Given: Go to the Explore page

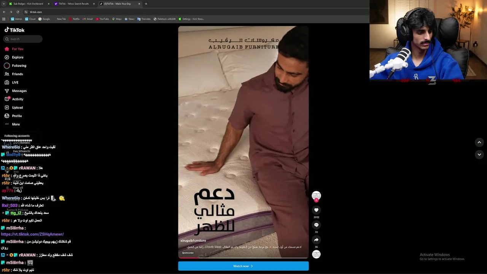Looking at the screenshot, I should point(14,57).
